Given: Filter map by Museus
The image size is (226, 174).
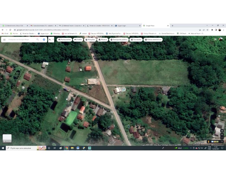Looking at the screenshot, I should [103, 40].
